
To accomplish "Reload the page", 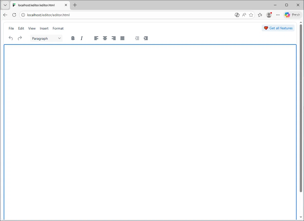I will pos(14,15).
